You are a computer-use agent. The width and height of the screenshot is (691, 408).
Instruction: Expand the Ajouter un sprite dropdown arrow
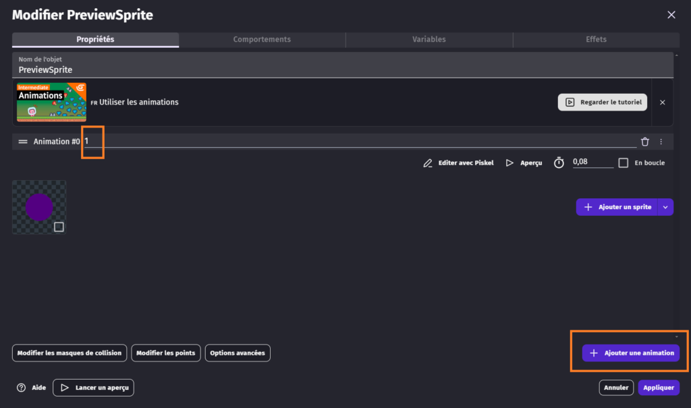point(665,207)
